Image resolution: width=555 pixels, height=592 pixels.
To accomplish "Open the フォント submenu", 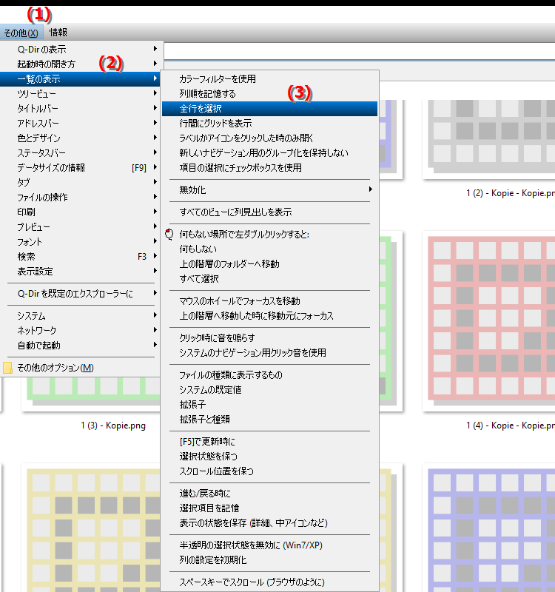I will [x=81, y=242].
